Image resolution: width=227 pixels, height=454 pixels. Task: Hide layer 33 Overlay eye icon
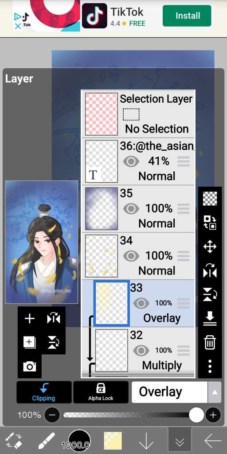pyautogui.click(x=141, y=303)
